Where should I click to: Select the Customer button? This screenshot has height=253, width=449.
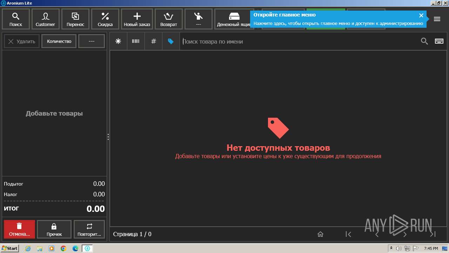pyautogui.click(x=45, y=19)
